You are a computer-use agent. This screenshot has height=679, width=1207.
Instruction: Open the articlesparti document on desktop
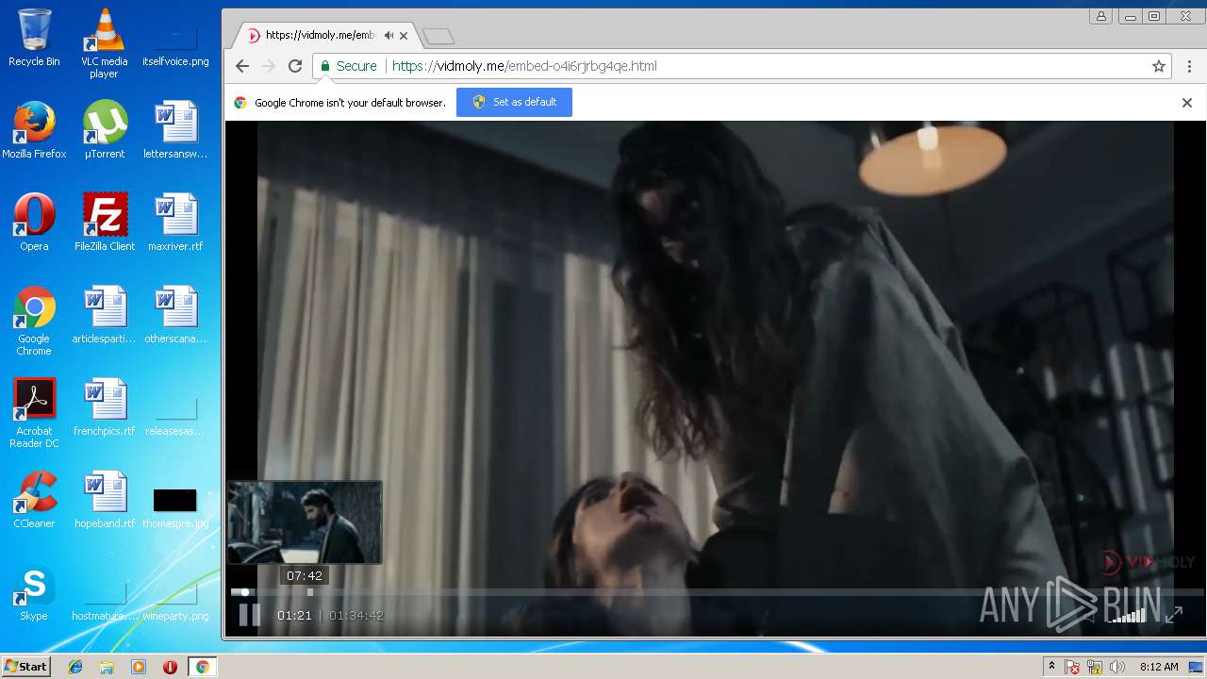pyautogui.click(x=105, y=315)
